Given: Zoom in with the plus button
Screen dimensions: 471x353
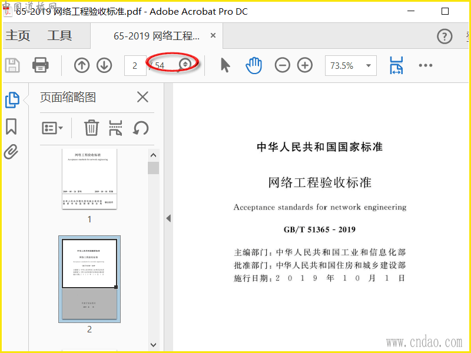Looking at the screenshot, I should coord(305,65).
